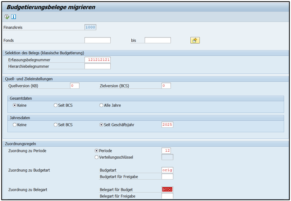Choose Periode assignment radio button
The width and height of the screenshot is (291, 201).
96,151
